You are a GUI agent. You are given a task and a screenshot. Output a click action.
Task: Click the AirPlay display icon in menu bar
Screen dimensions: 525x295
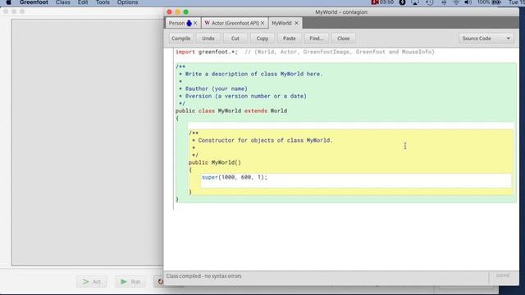click(415, 2)
